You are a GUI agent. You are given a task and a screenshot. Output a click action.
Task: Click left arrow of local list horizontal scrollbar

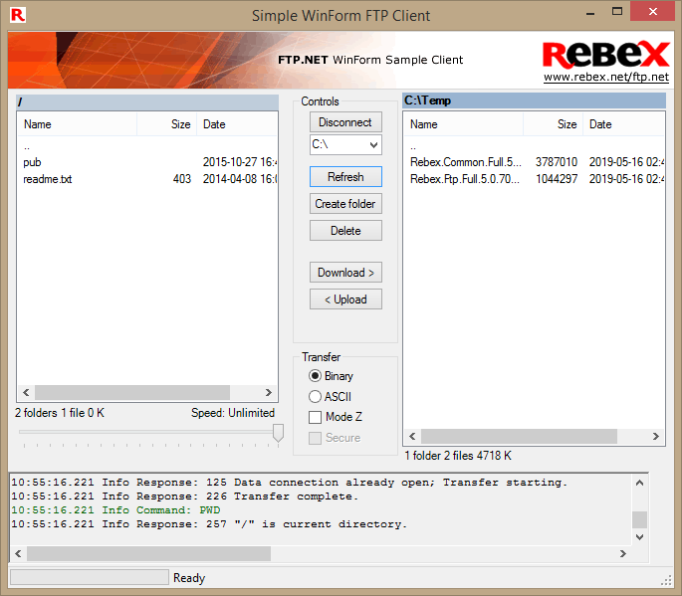[412, 436]
